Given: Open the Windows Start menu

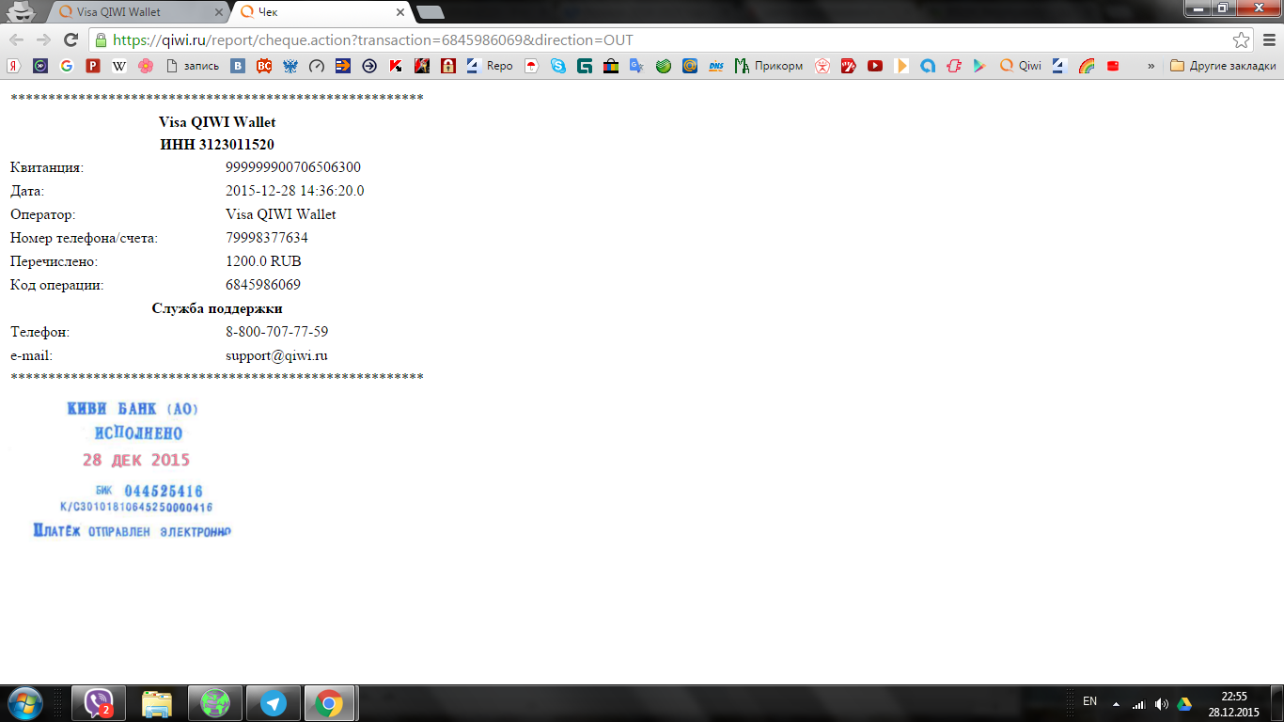Looking at the screenshot, I should 24,703.
